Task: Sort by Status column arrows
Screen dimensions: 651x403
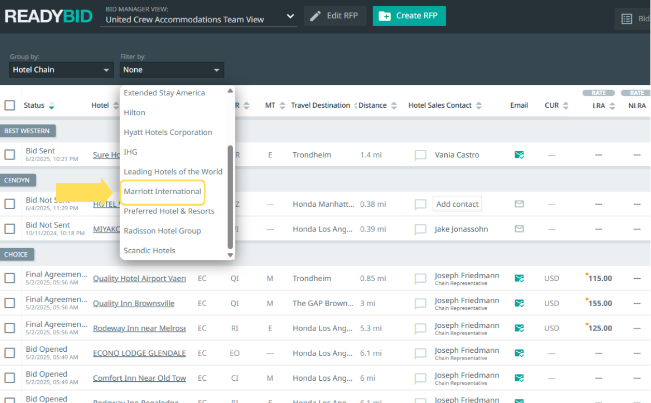Action: (x=51, y=106)
